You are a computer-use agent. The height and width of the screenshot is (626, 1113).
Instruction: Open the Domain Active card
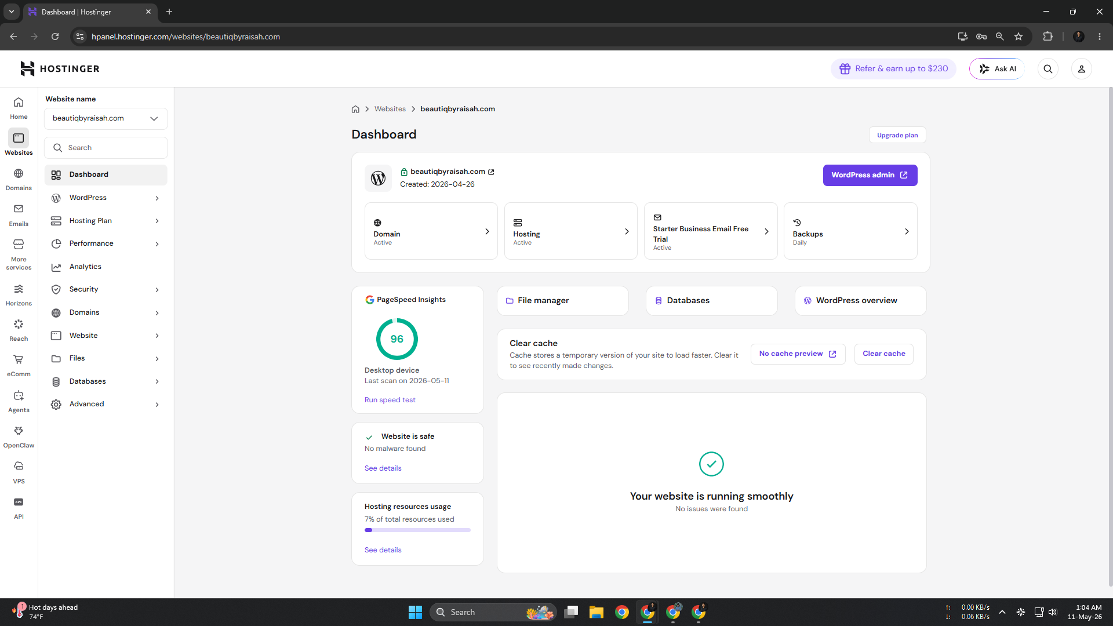[x=431, y=231]
